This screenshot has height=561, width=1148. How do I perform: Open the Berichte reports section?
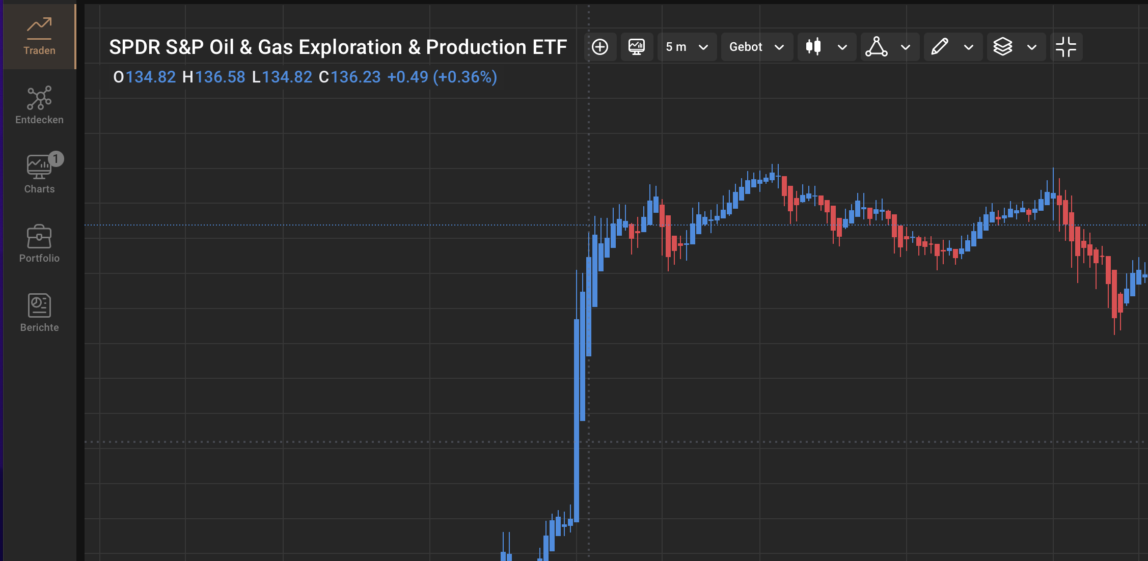click(39, 313)
